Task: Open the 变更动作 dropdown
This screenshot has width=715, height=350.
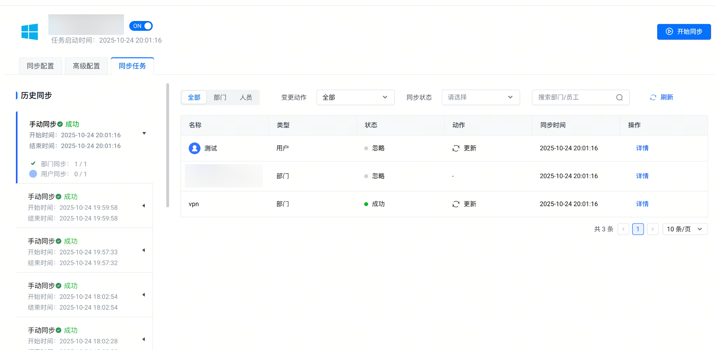Action: point(355,98)
